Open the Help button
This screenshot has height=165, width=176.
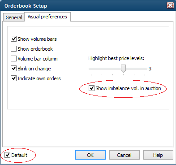[x=158, y=155]
